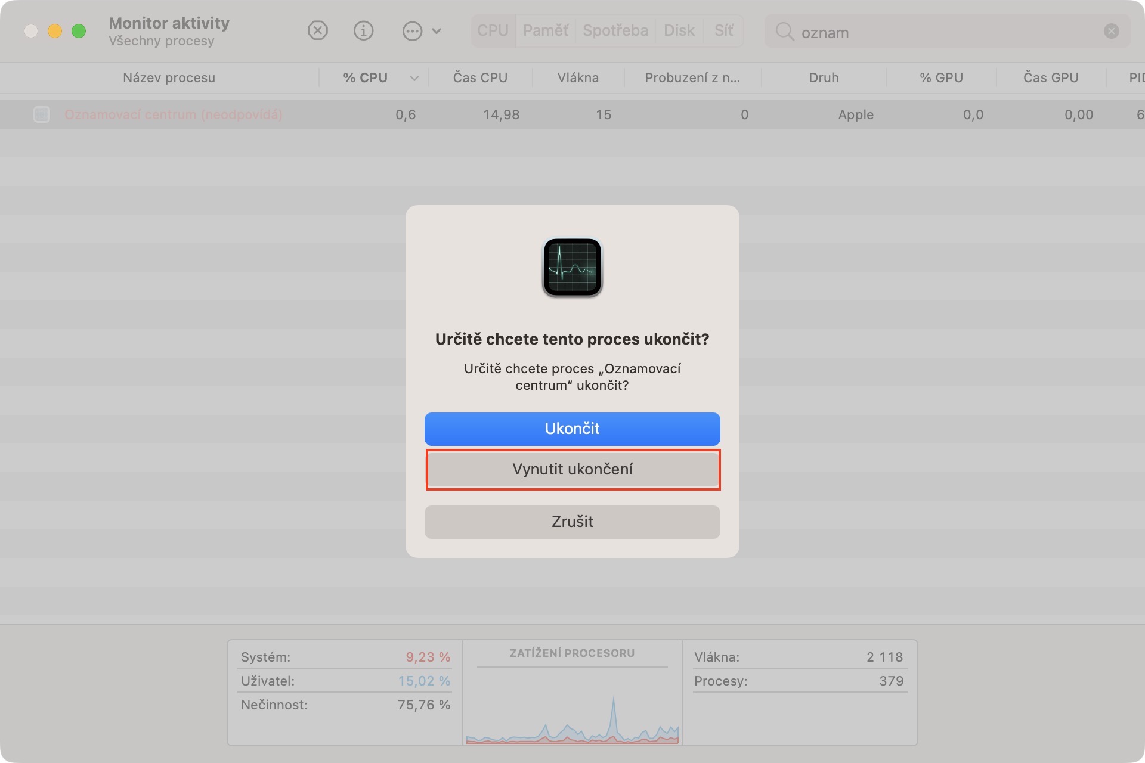Clear the search field with X icon
This screenshot has height=763, width=1145.
[1111, 31]
